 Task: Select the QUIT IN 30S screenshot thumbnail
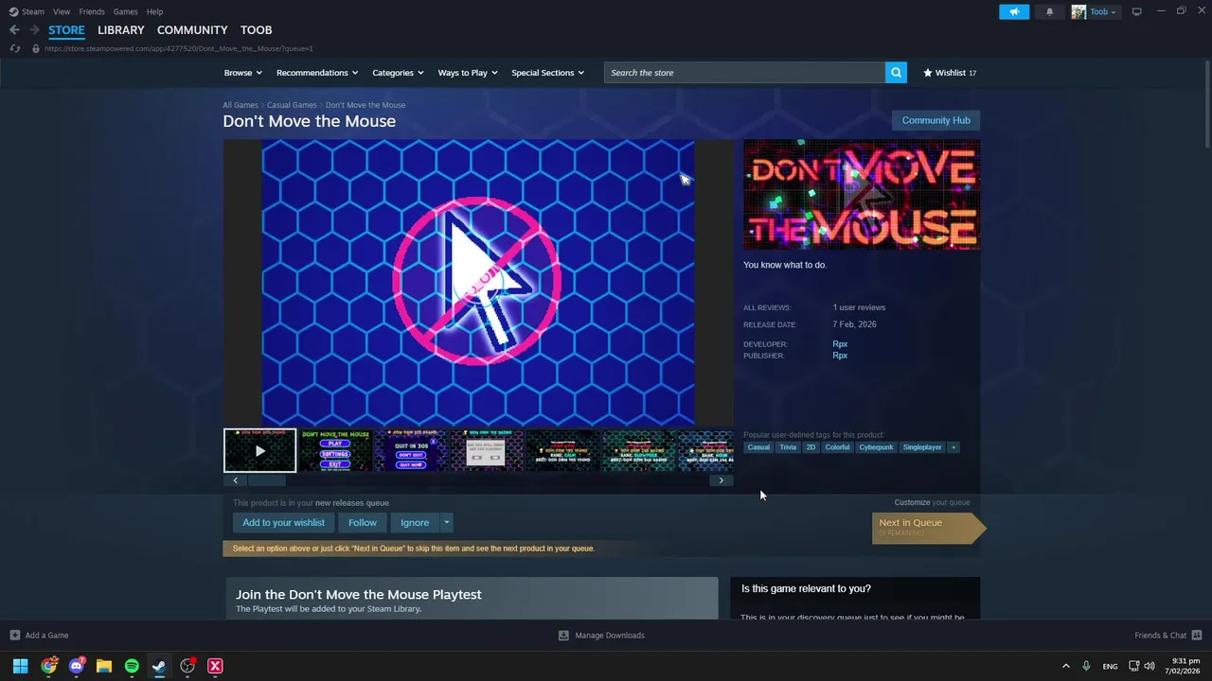tap(411, 450)
